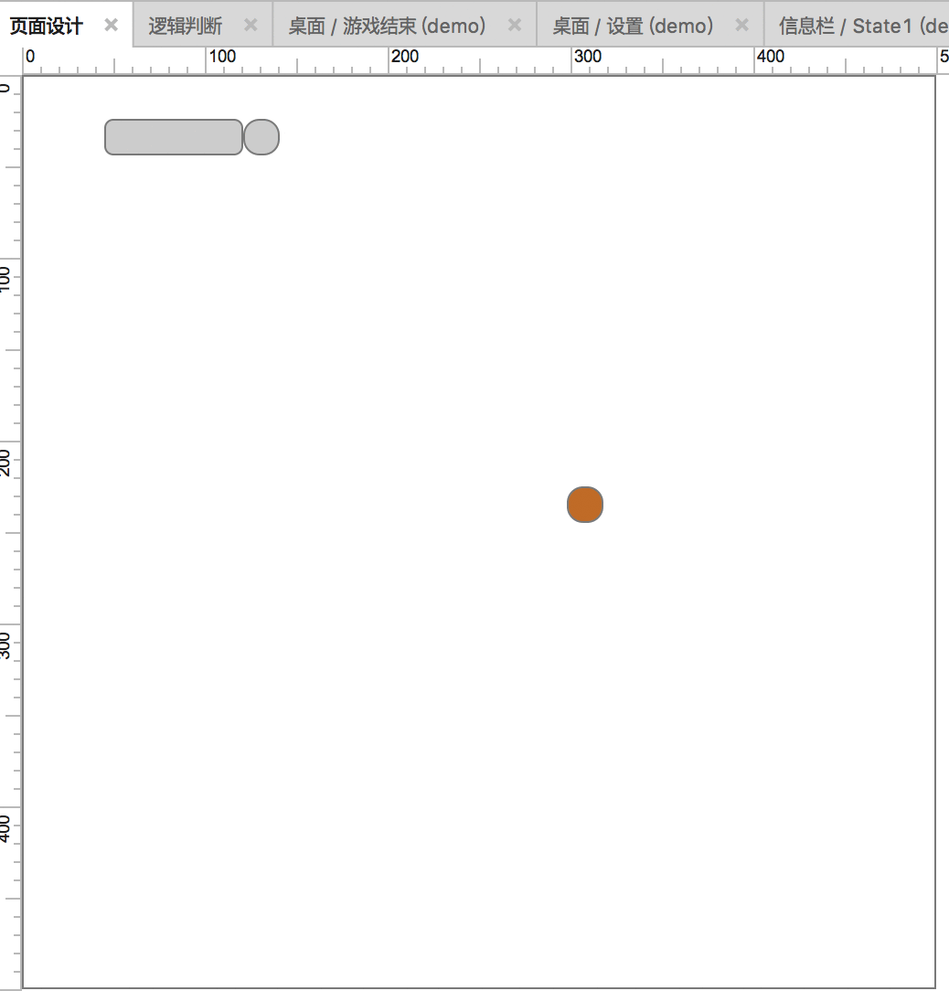Click the 300 mark on horizontal ruler
Viewport: 949px width, 991px height.
coord(588,57)
